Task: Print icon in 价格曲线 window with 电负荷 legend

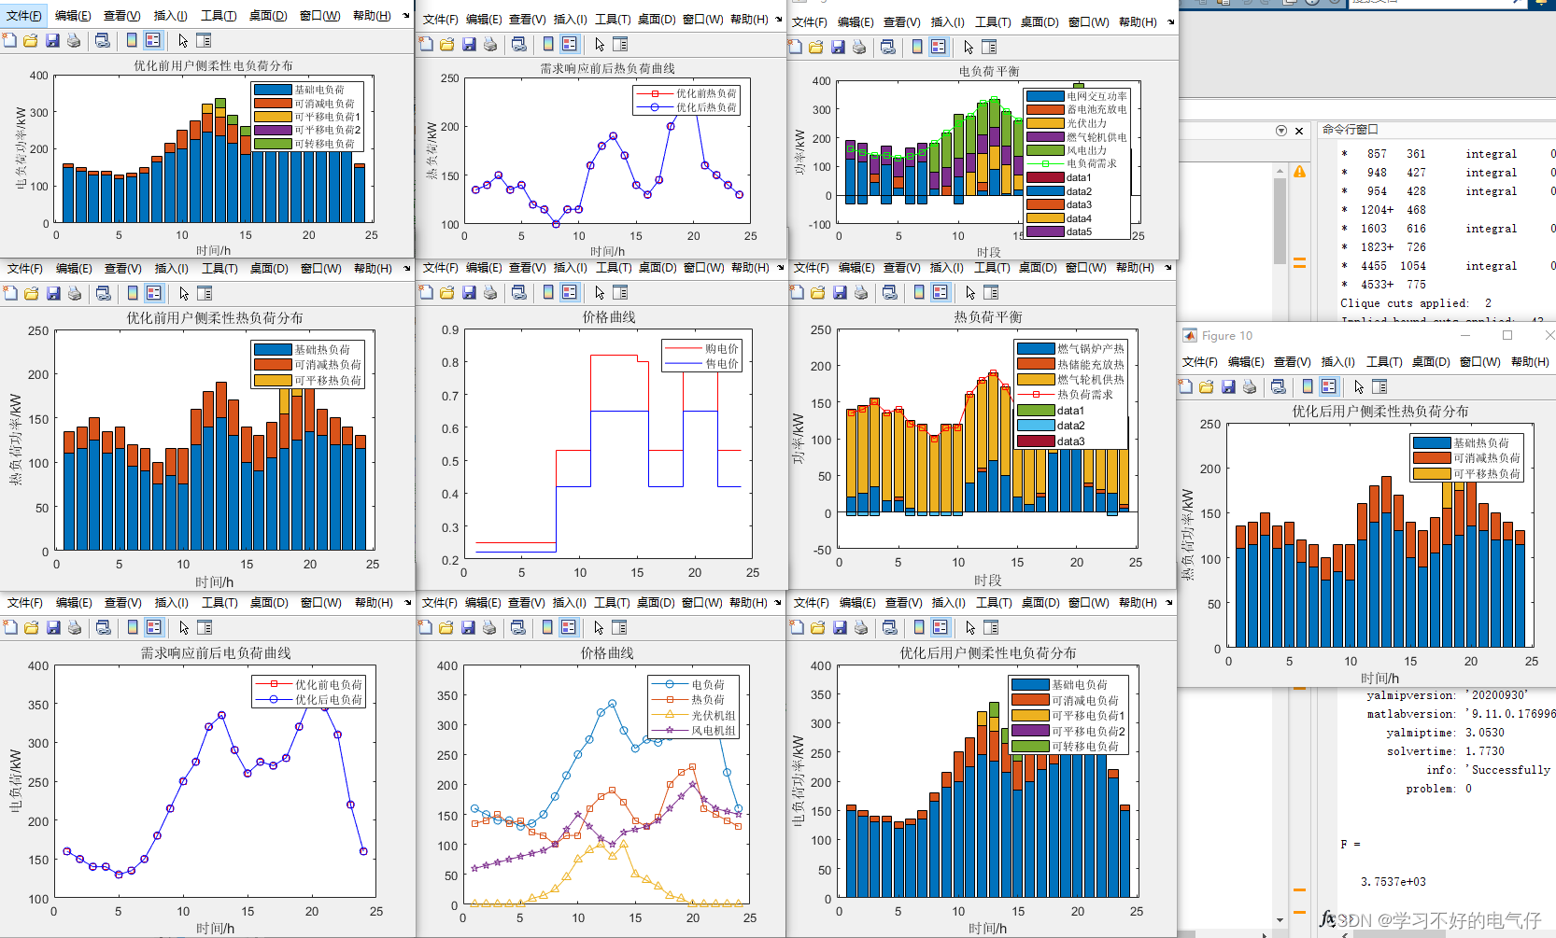Action: pos(489,627)
